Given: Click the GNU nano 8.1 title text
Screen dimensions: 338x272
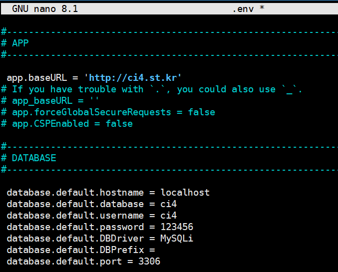Looking at the screenshot, I should click(x=45, y=9).
